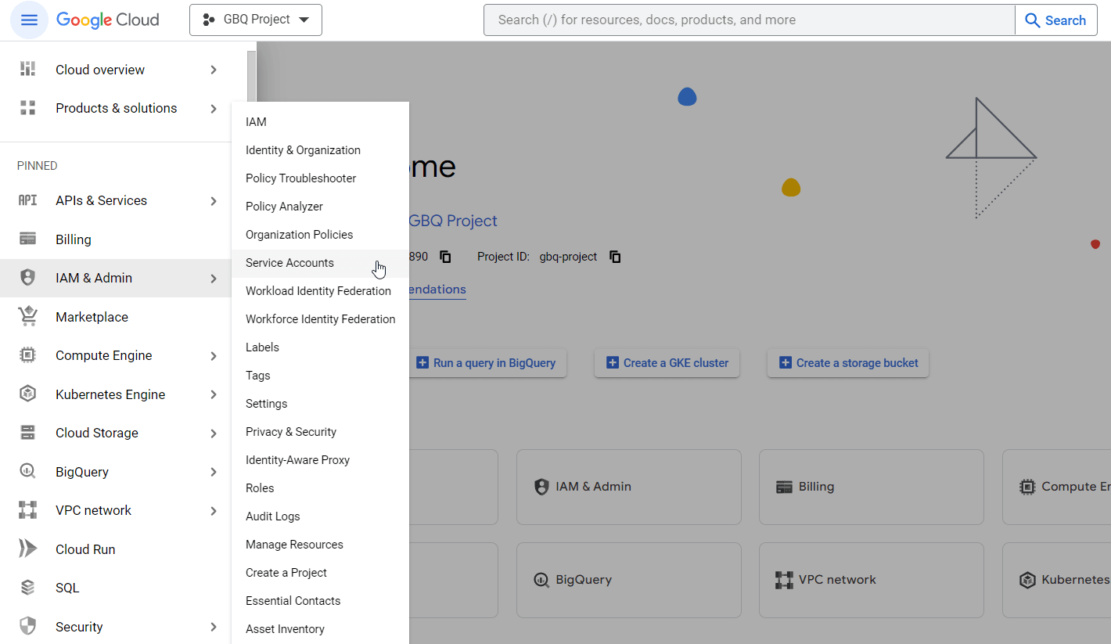Screen dimensions: 1111x644
Task: Click the BigQuery icon in sidebar
Action: (x=28, y=472)
